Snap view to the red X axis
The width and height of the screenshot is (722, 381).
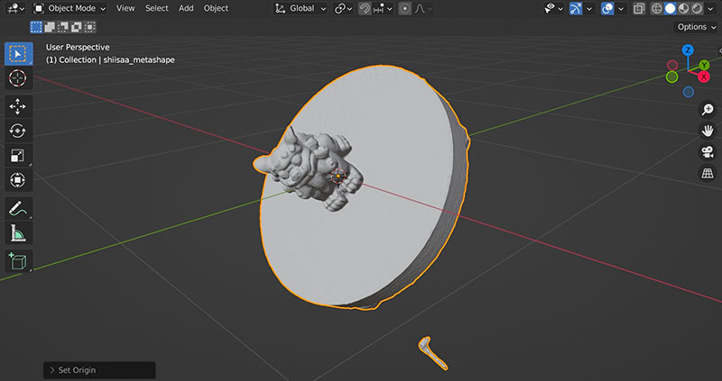[704, 77]
